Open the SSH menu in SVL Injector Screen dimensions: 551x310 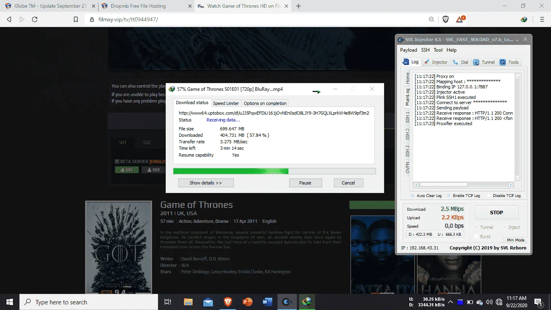425,50
